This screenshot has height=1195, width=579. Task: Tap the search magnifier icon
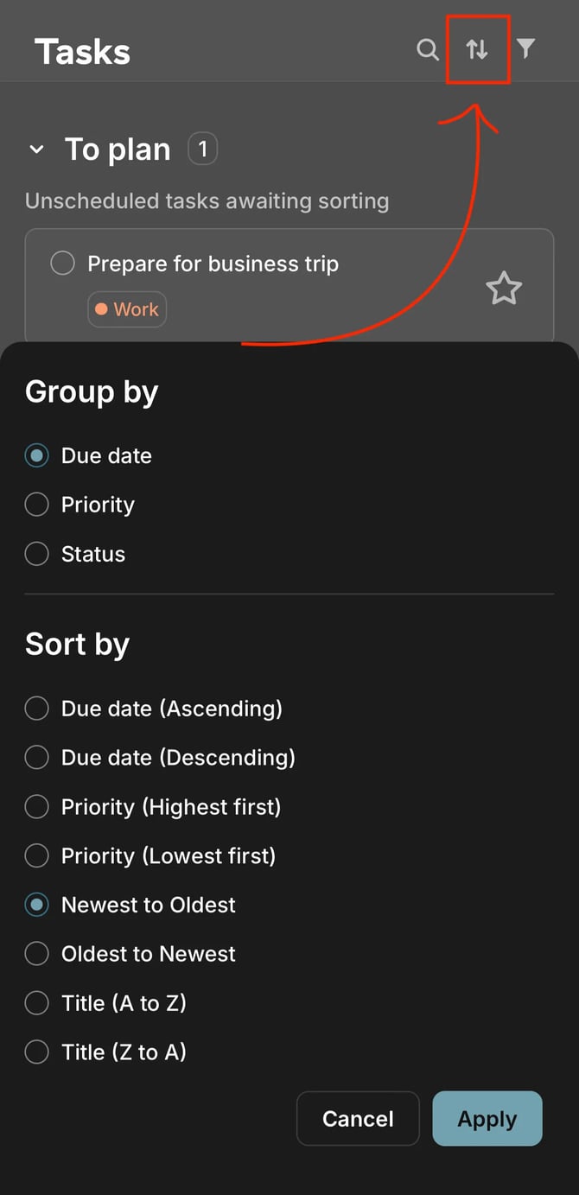428,49
